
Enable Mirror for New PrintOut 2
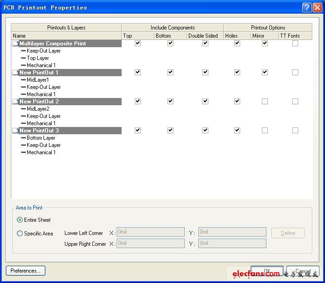click(265, 102)
